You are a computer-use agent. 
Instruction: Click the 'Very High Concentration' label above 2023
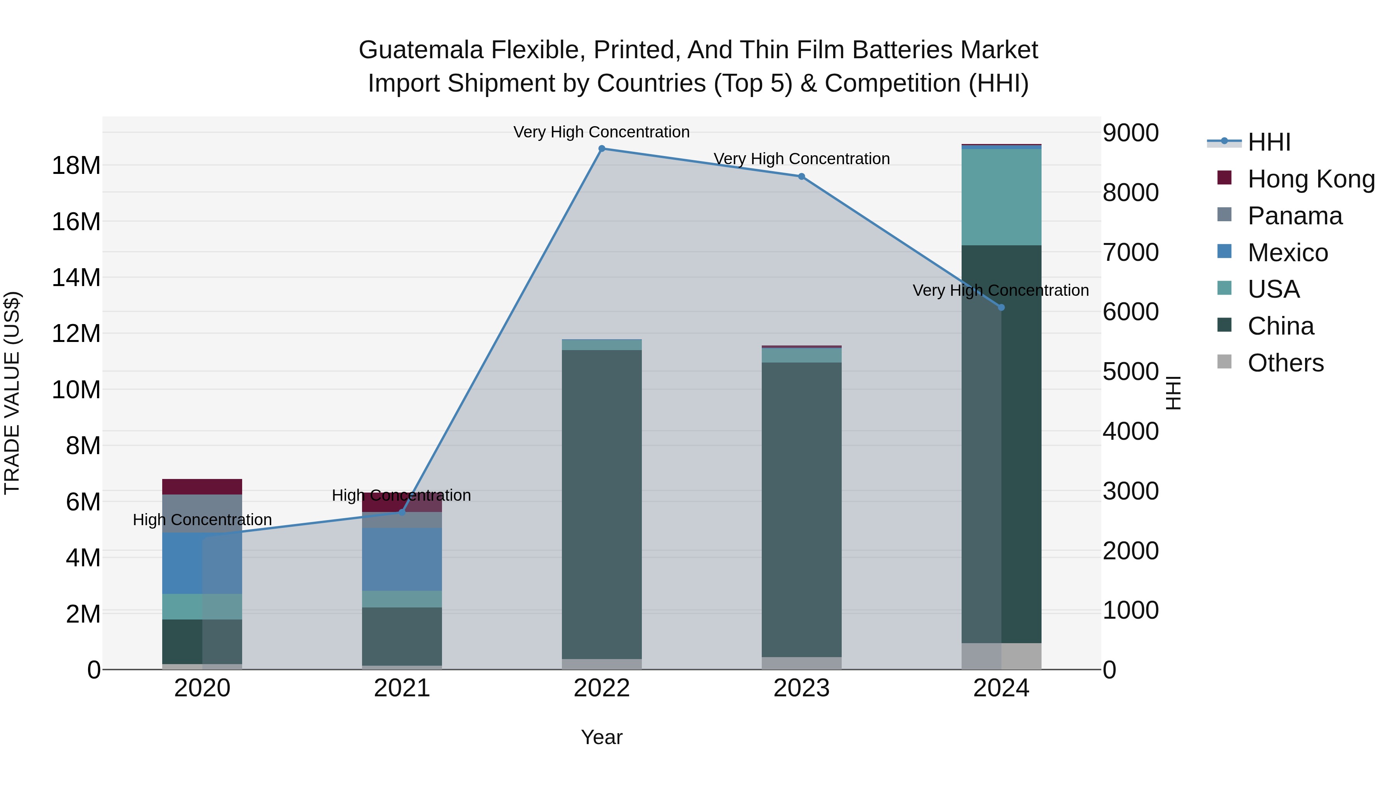pyautogui.click(x=802, y=159)
